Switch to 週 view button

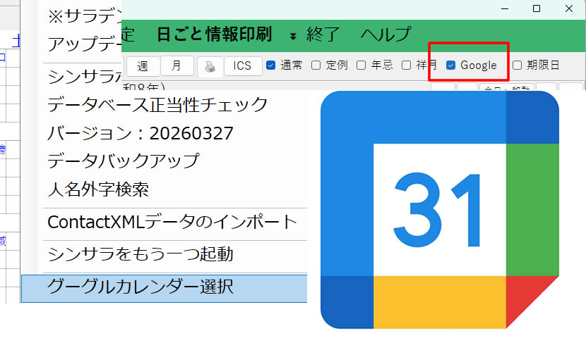[143, 66]
